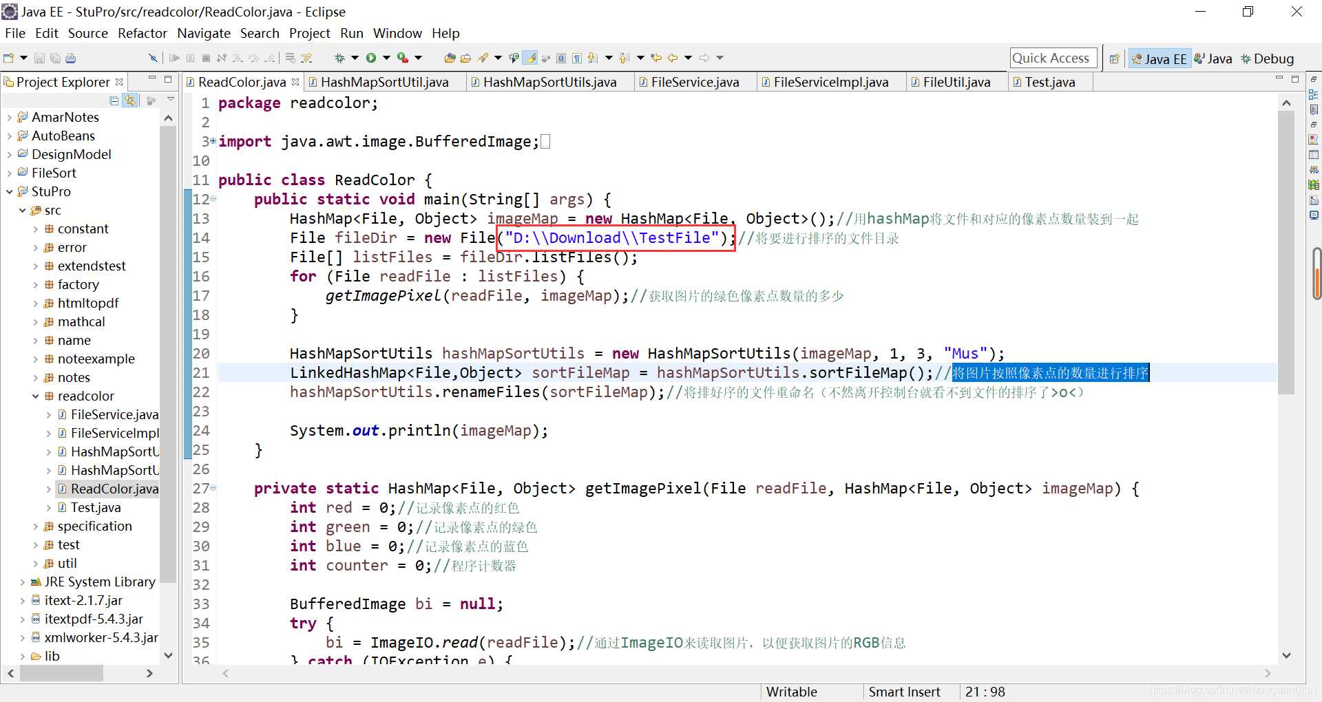
Task: Switch to the FileUtil.java tab
Action: point(956,82)
